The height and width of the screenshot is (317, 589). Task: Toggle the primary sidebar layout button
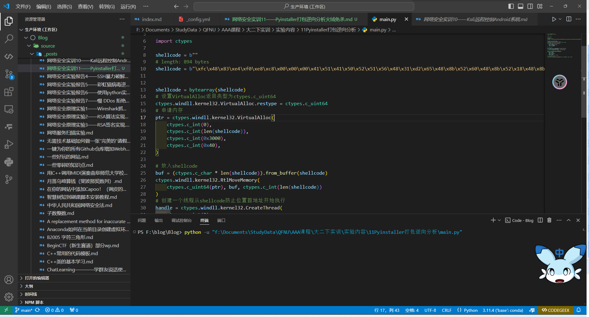tap(511, 6)
